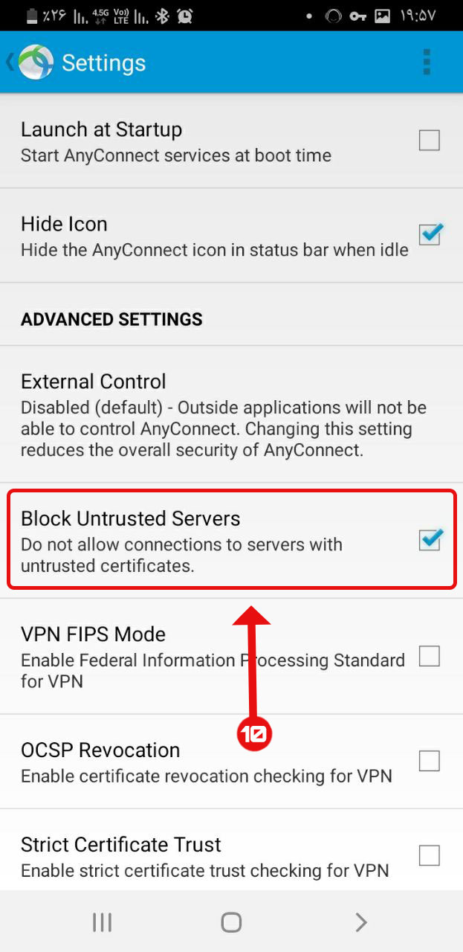Tap the image notification status icon
The width and height of the screenshot is (463, 952).
click(x=382, y=16)
